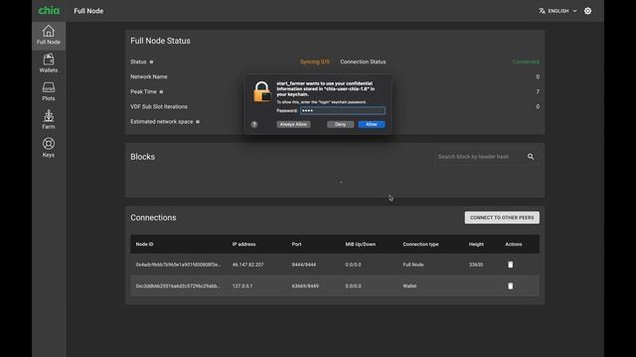Click the Estimated network space info icon

tap(198, 122)
